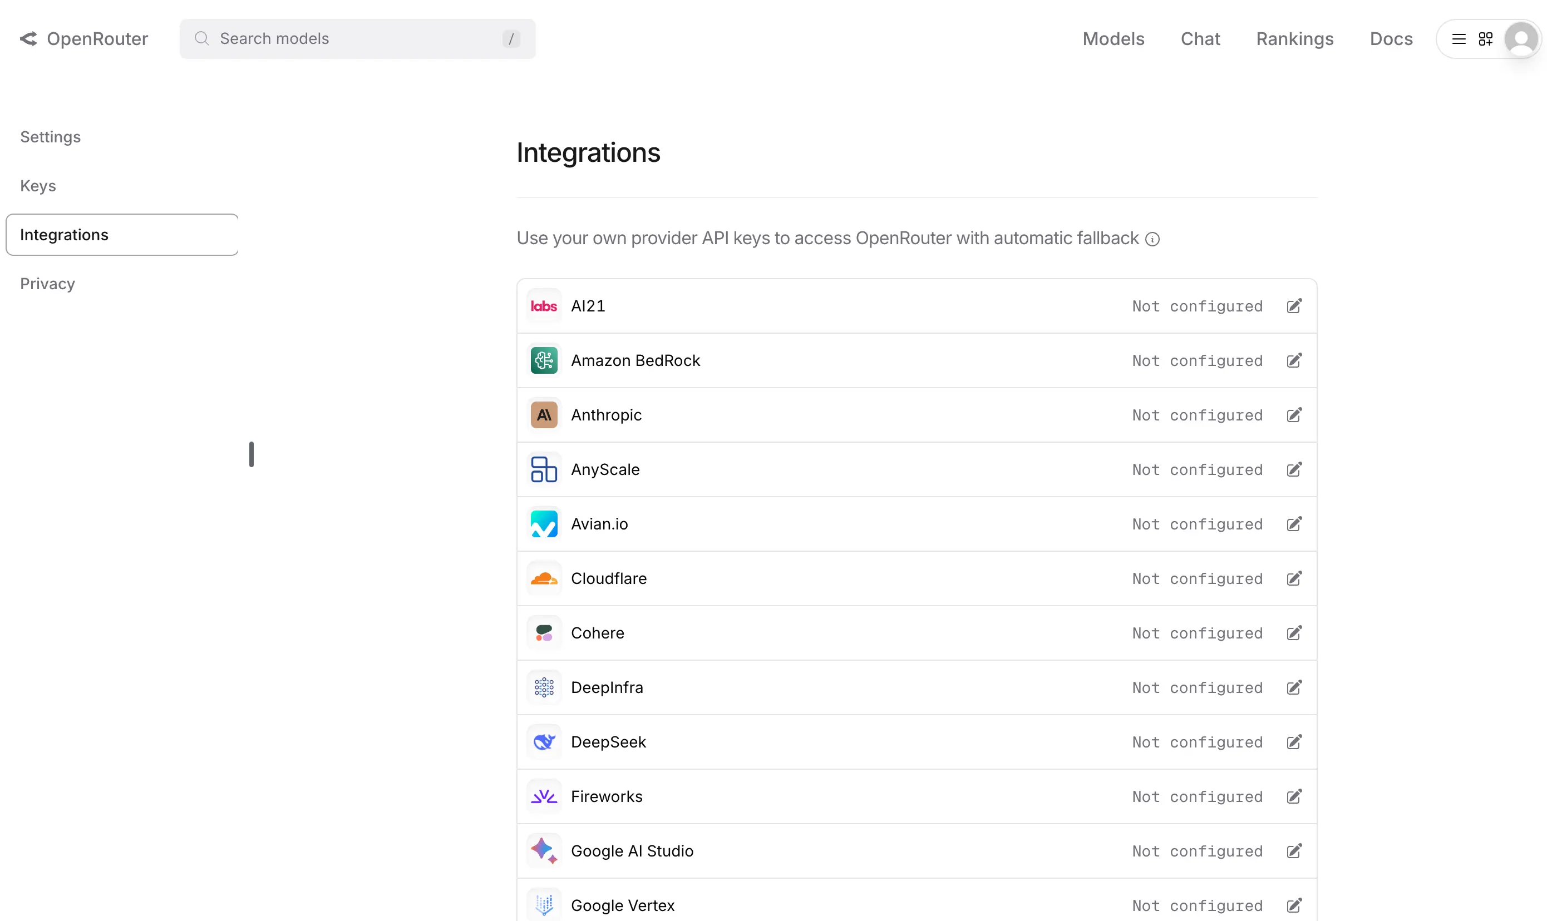
Task: Click the Anthropic provider name
Action: coord(606,415)
